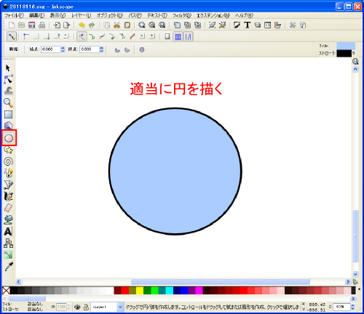Open the Path menu

click(x=135, y=15)
